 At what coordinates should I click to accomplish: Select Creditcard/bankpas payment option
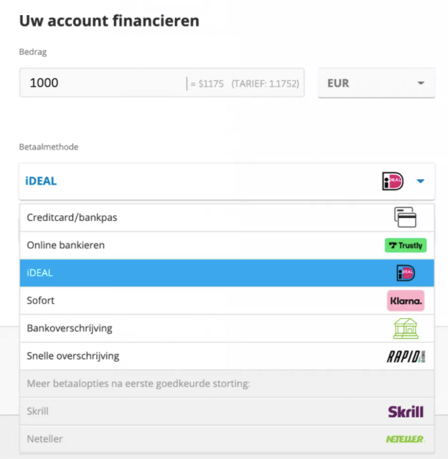pyautogui.click(x=227, y=217)
